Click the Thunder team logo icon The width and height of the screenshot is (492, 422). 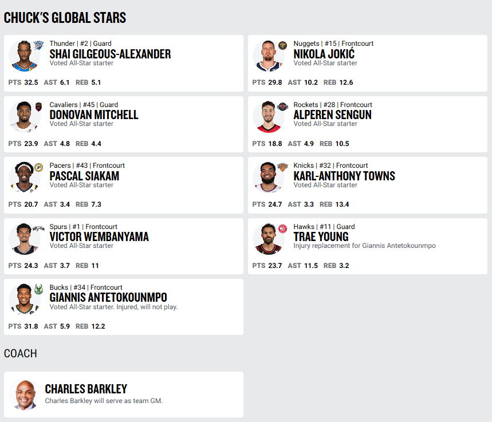(38, 45)
